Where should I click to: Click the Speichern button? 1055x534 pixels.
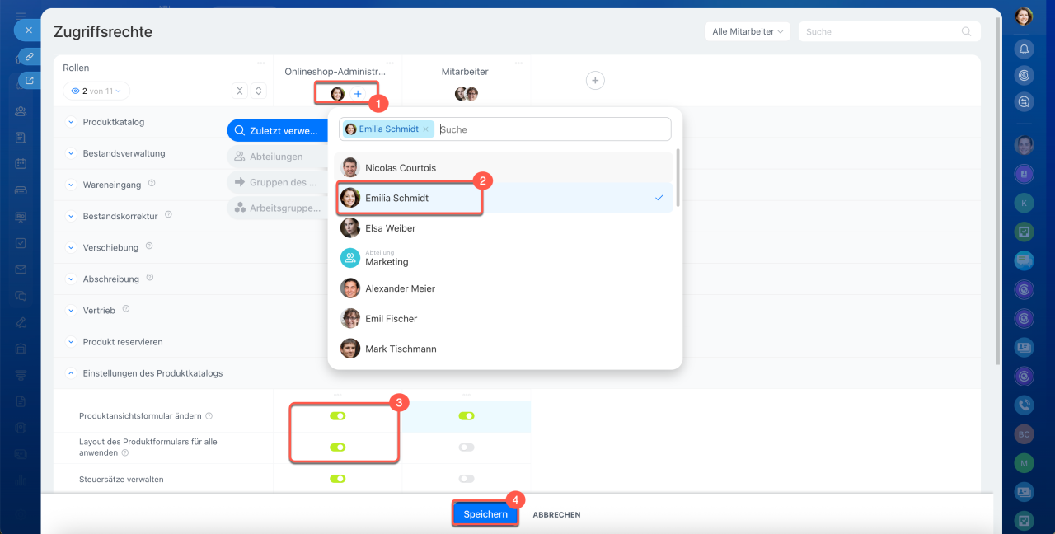tap(485, 513)
